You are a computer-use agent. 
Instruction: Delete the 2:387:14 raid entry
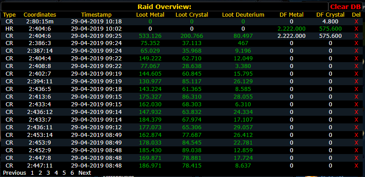coord(356,51)
